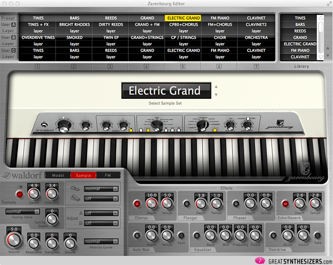The height and width of the screenshot is (265, 333).
Task: Switch to the Model tab
Action: click(x=57, y=175)
